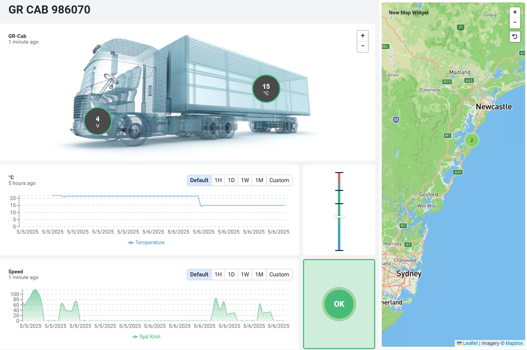The width and height of the screenshot is (527, 350).
Task: Zoom in on the truck image
Action: coord(363,36)
